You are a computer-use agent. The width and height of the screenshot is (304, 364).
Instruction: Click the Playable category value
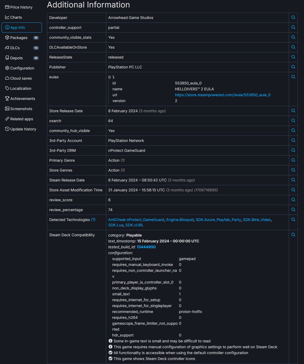[x=134, y=235]
